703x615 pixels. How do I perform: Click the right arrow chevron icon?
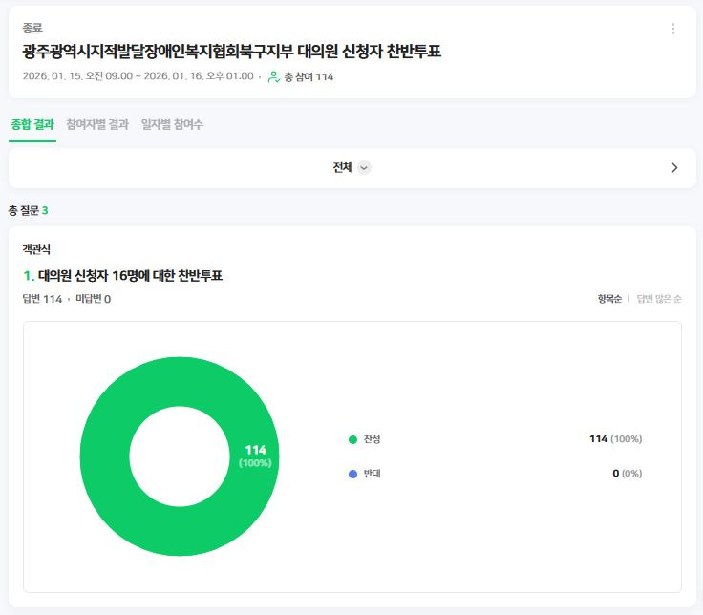(x=674, y=168)
